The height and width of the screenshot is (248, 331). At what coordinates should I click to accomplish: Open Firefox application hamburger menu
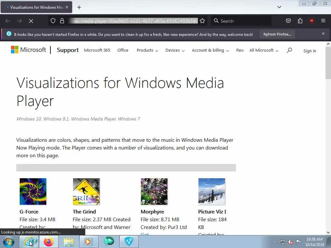click(323, 21)
